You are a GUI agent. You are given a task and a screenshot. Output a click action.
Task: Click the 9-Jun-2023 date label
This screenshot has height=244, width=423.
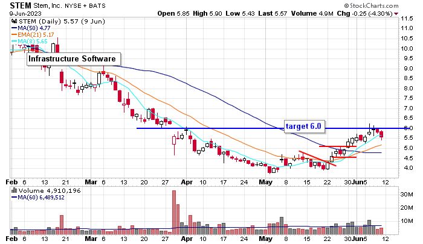25,13
